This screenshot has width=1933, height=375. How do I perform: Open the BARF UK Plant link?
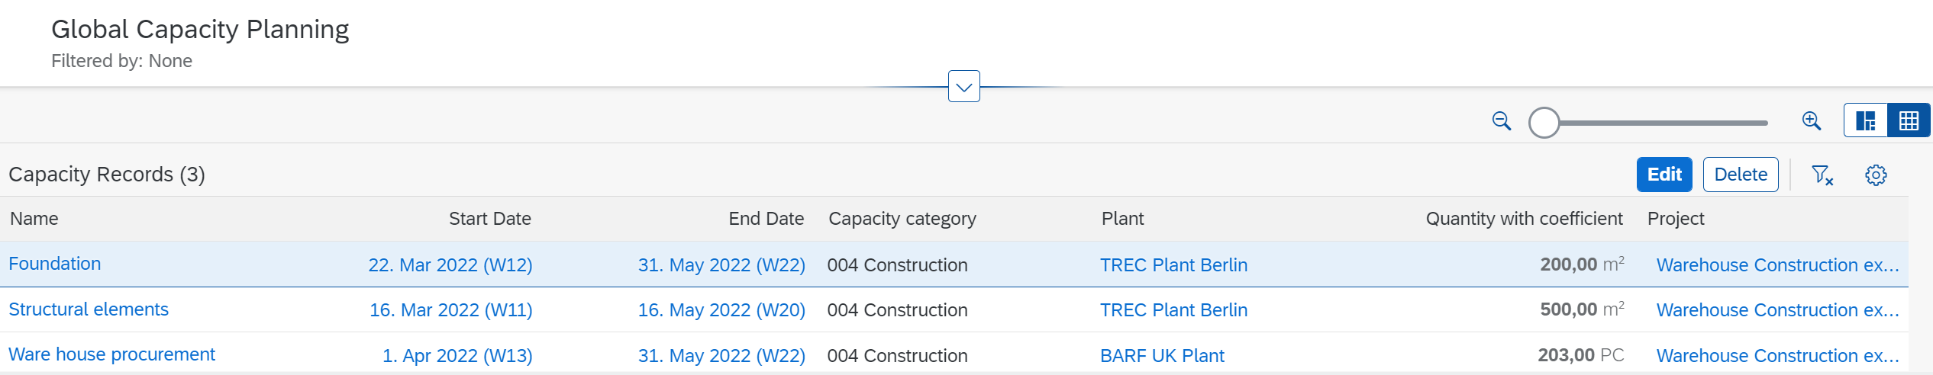(x=1162, y=356)
